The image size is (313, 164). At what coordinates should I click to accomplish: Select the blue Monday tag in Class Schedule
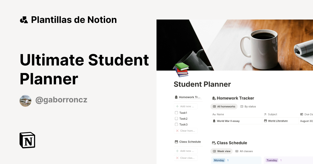click(x=219, y=160)
